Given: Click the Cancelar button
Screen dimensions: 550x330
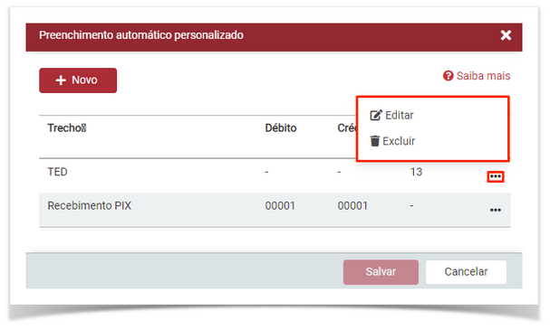Looking at the screenshot, I should (x=466, y=271).
